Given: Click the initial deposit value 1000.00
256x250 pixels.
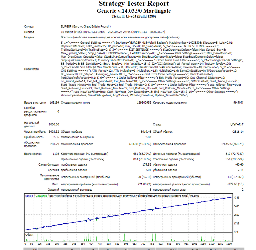Looking at the screenshot, I should pyautogui.click(x=54, y=124).
